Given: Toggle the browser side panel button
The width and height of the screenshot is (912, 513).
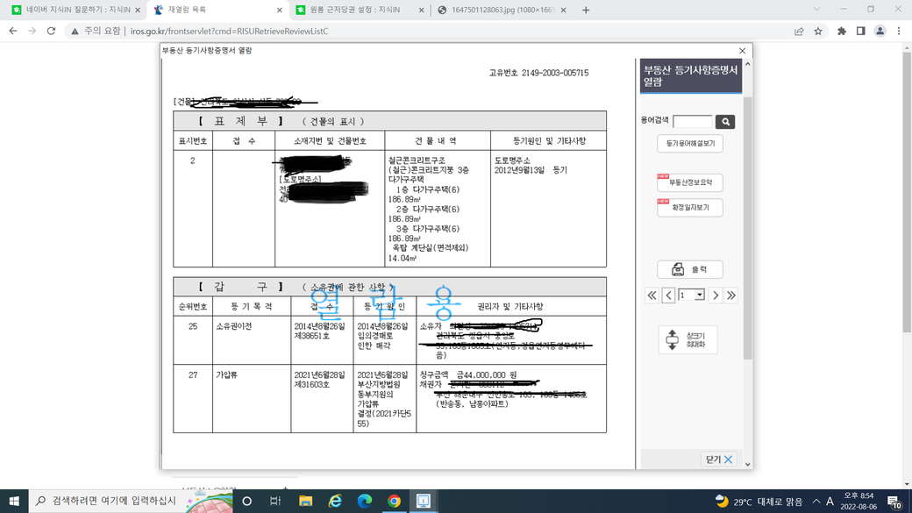Looking at the screenshot, I should point(860,31).
